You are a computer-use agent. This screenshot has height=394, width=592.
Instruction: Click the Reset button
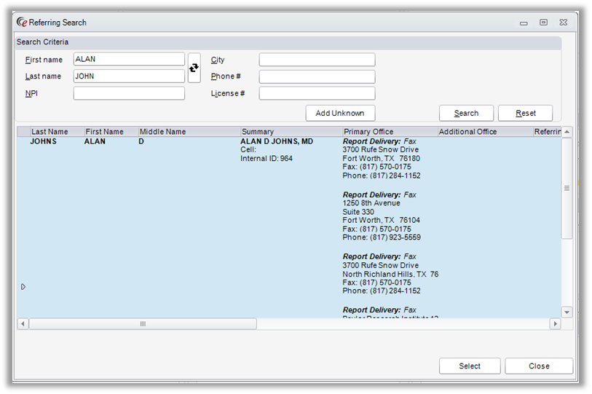pos(526,113)
